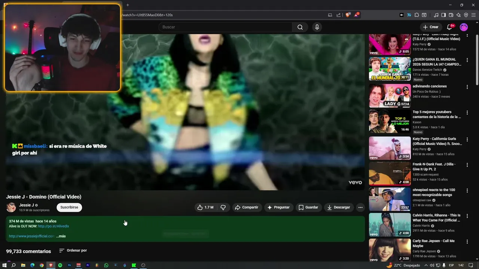Screen dimensions: 479x269
Task: Open Windows Start menu
Action: (x=4, y=265)
